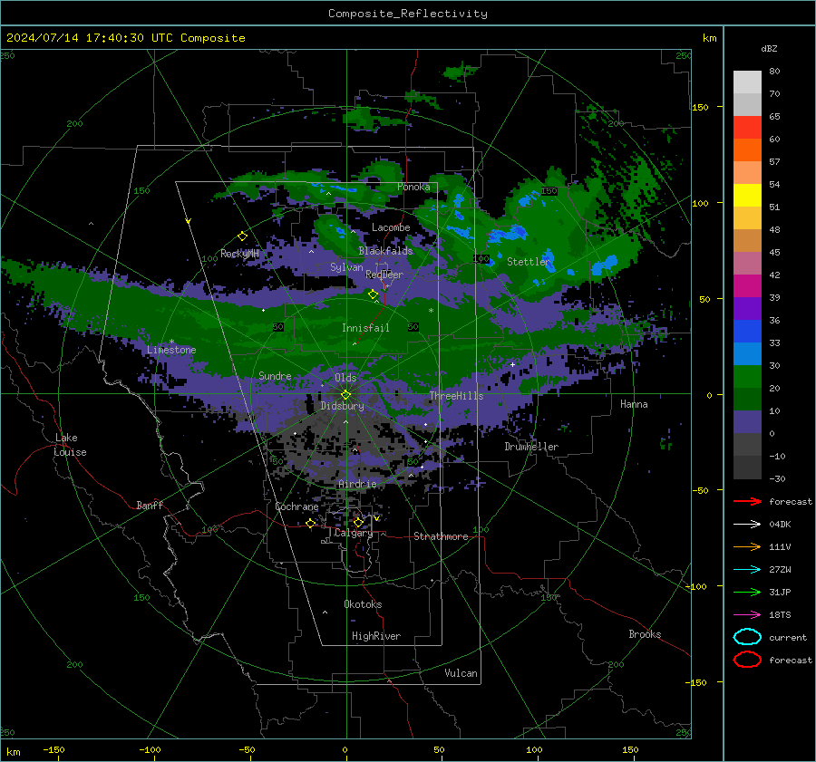Image resolution: width=816 pixels, height=762 pixels.
Task: Select the blue 36-33 dBZ swatch
Action: (747, 331)
